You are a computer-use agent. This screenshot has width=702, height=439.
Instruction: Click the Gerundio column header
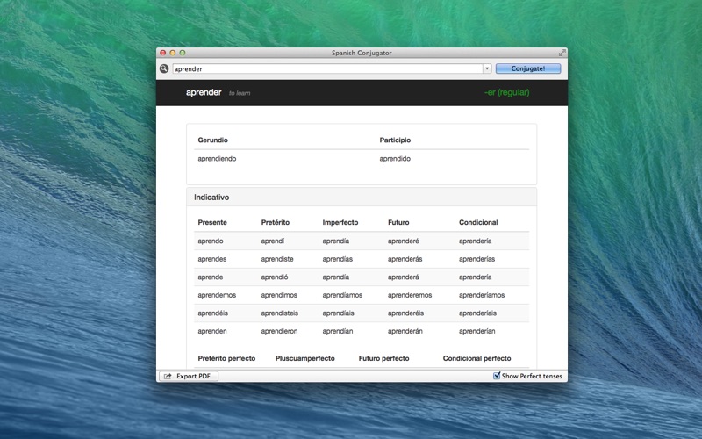click(212, 140)
